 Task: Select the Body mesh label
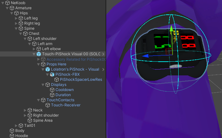[x=20, y=130]
